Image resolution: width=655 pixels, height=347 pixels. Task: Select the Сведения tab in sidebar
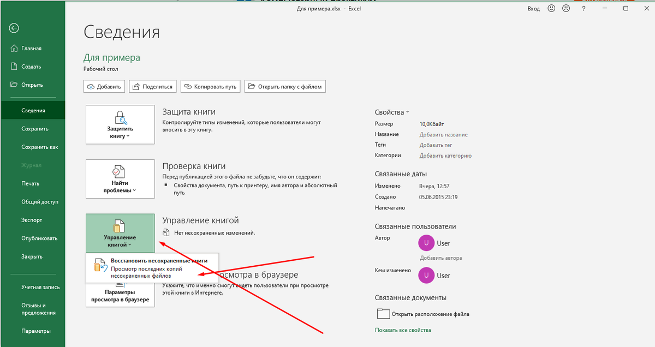click(33, 110)
